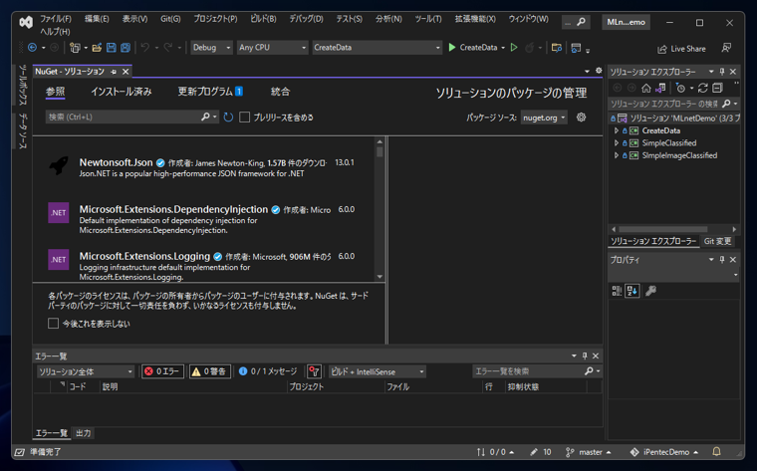Screen dimensions: 757x471
Task: Click the pending changes 10 pencil indicator
Action: 540,452
